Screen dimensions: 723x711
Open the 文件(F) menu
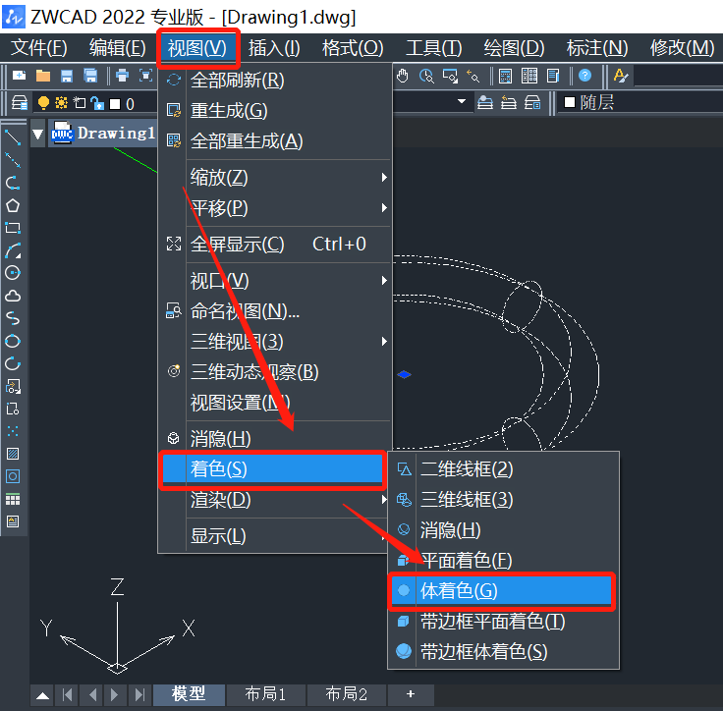(38, 47)
